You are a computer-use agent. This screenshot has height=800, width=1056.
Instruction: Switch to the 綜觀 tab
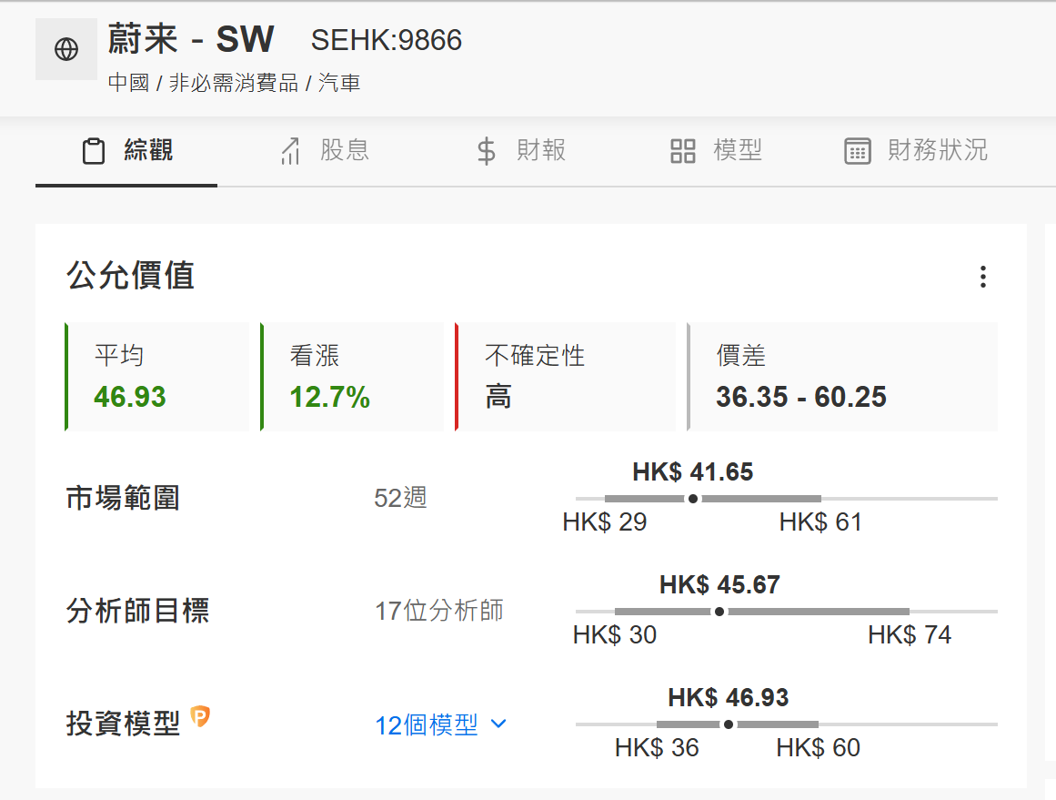(126, 151)
